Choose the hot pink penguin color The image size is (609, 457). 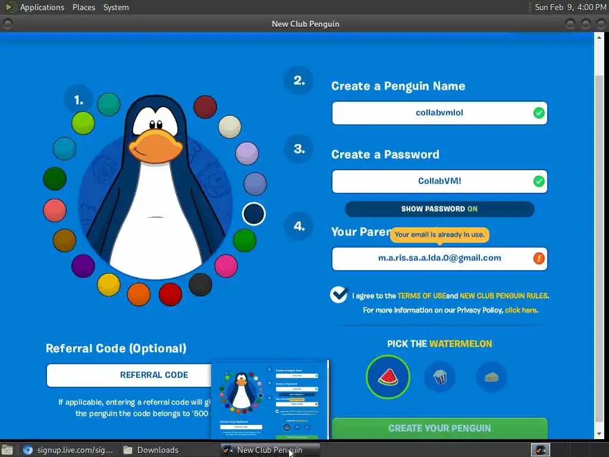[x=226, y=266]
